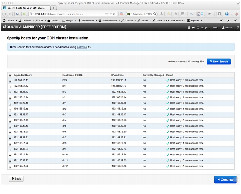Open the Tools menu in developer toolbar
The image size is (241, 194).
pos(159,20)
